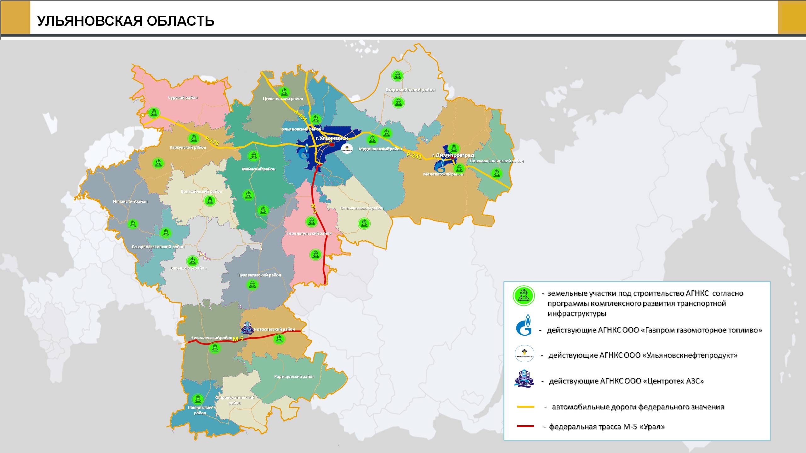Click the Центротех АЗС logo in the legend
The image size is (806, 453).
(524, 378)
